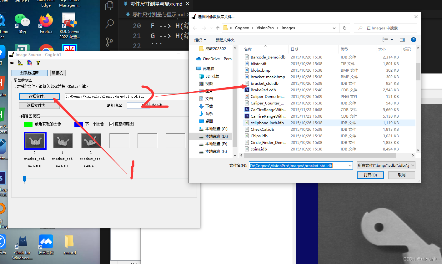The image size is (442, 264).
Task: Select 本地磁盘 (C:) in navigation pane
Action: 213,129
